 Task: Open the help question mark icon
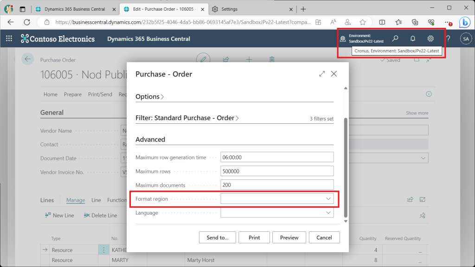[448, 38]
